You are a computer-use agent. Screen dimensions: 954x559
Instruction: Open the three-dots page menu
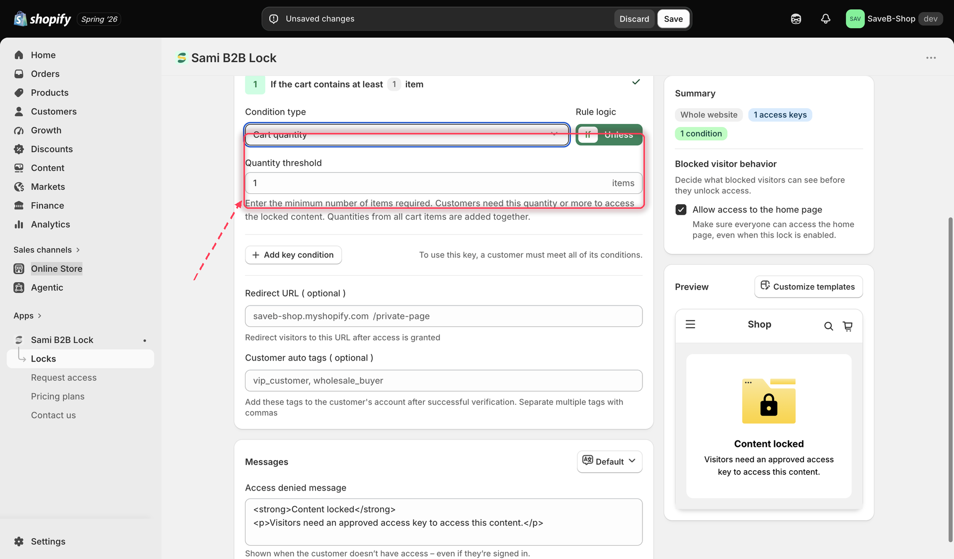[931, 58]
